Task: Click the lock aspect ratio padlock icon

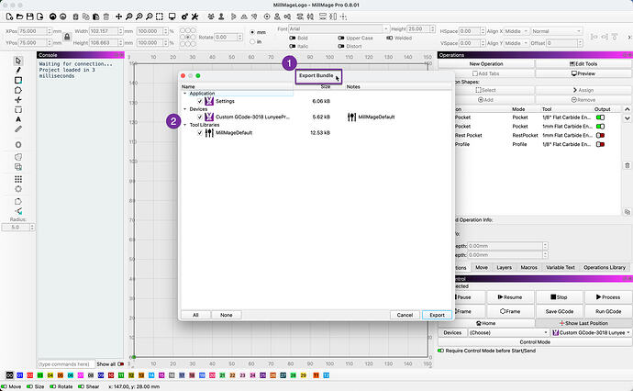Action: (x=67, y=36)
